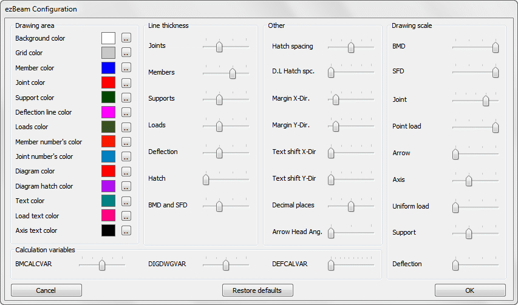Click the BMD and SFD thickness slider handle
This screenshot has width=518, height=305.
click(x=219, y=206)
